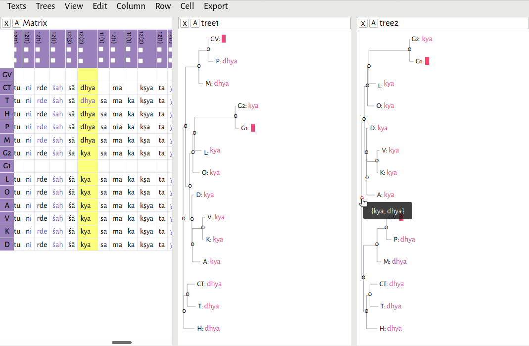529x346 pixels.
Task: Open the Trees menu
Action: pyautogui.click(x=45, y=6)
